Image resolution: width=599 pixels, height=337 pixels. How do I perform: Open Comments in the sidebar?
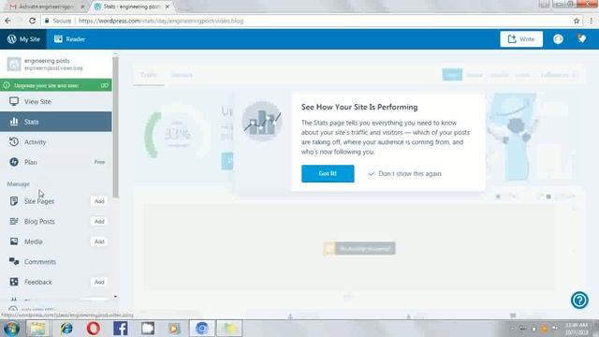pyautogui.click(x=56, y=262)
